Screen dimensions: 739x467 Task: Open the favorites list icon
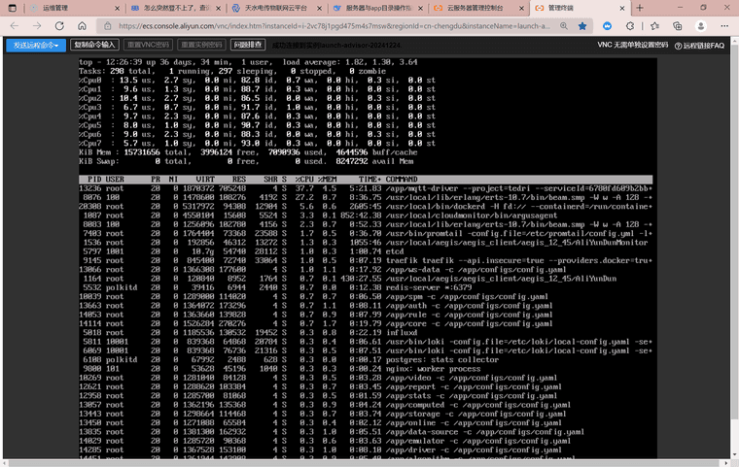point(652,26)
